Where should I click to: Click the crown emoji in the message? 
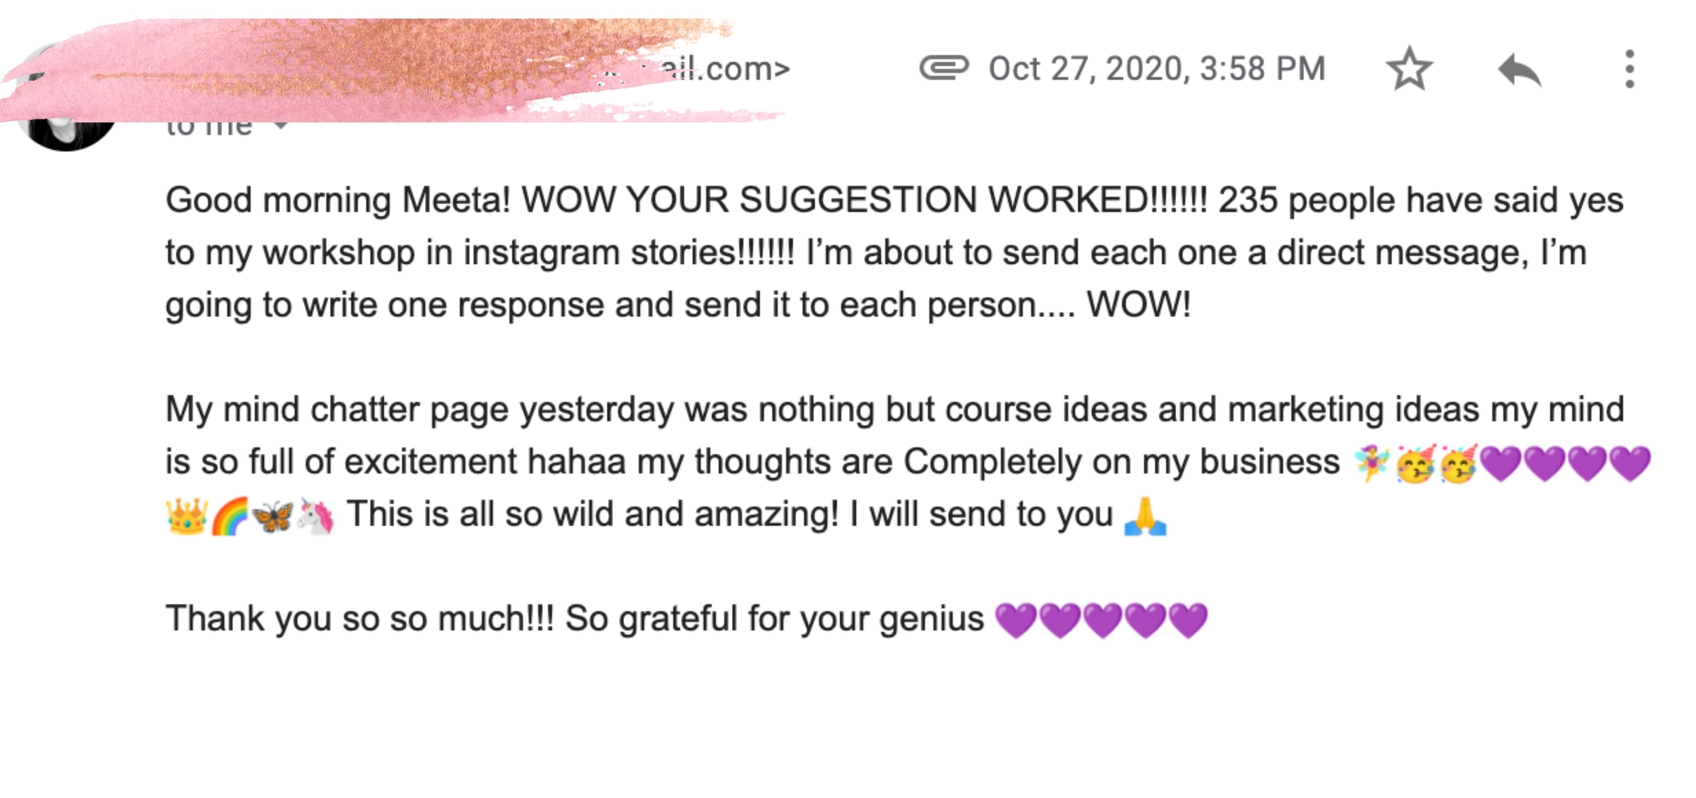click(x=187, y=516)
